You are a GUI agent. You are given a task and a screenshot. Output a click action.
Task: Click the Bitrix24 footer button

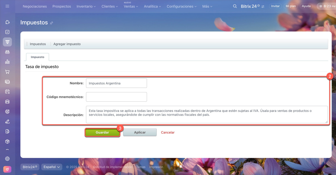pyautogui.click(x=30, y=167)
